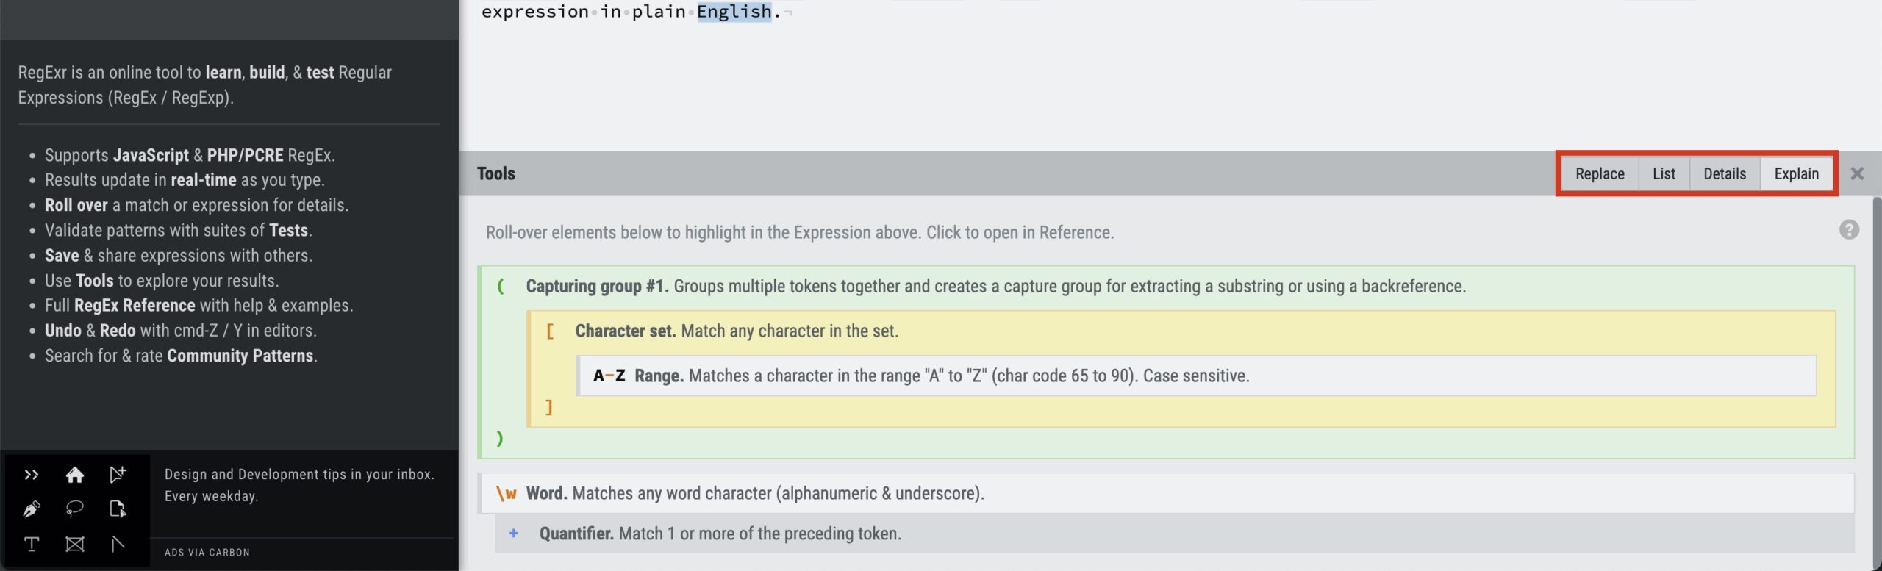1882x571 pixels.
Task: Click the double-chevron arrows icon in the ad
Action: [31, 475]
